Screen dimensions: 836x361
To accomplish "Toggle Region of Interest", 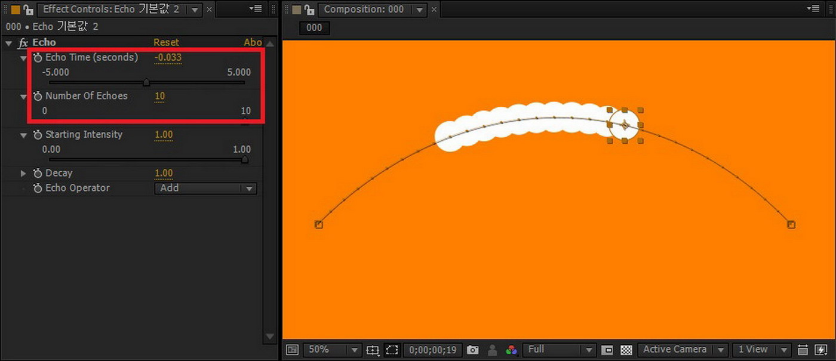I will pyautogui.click(x=607, y=350).
